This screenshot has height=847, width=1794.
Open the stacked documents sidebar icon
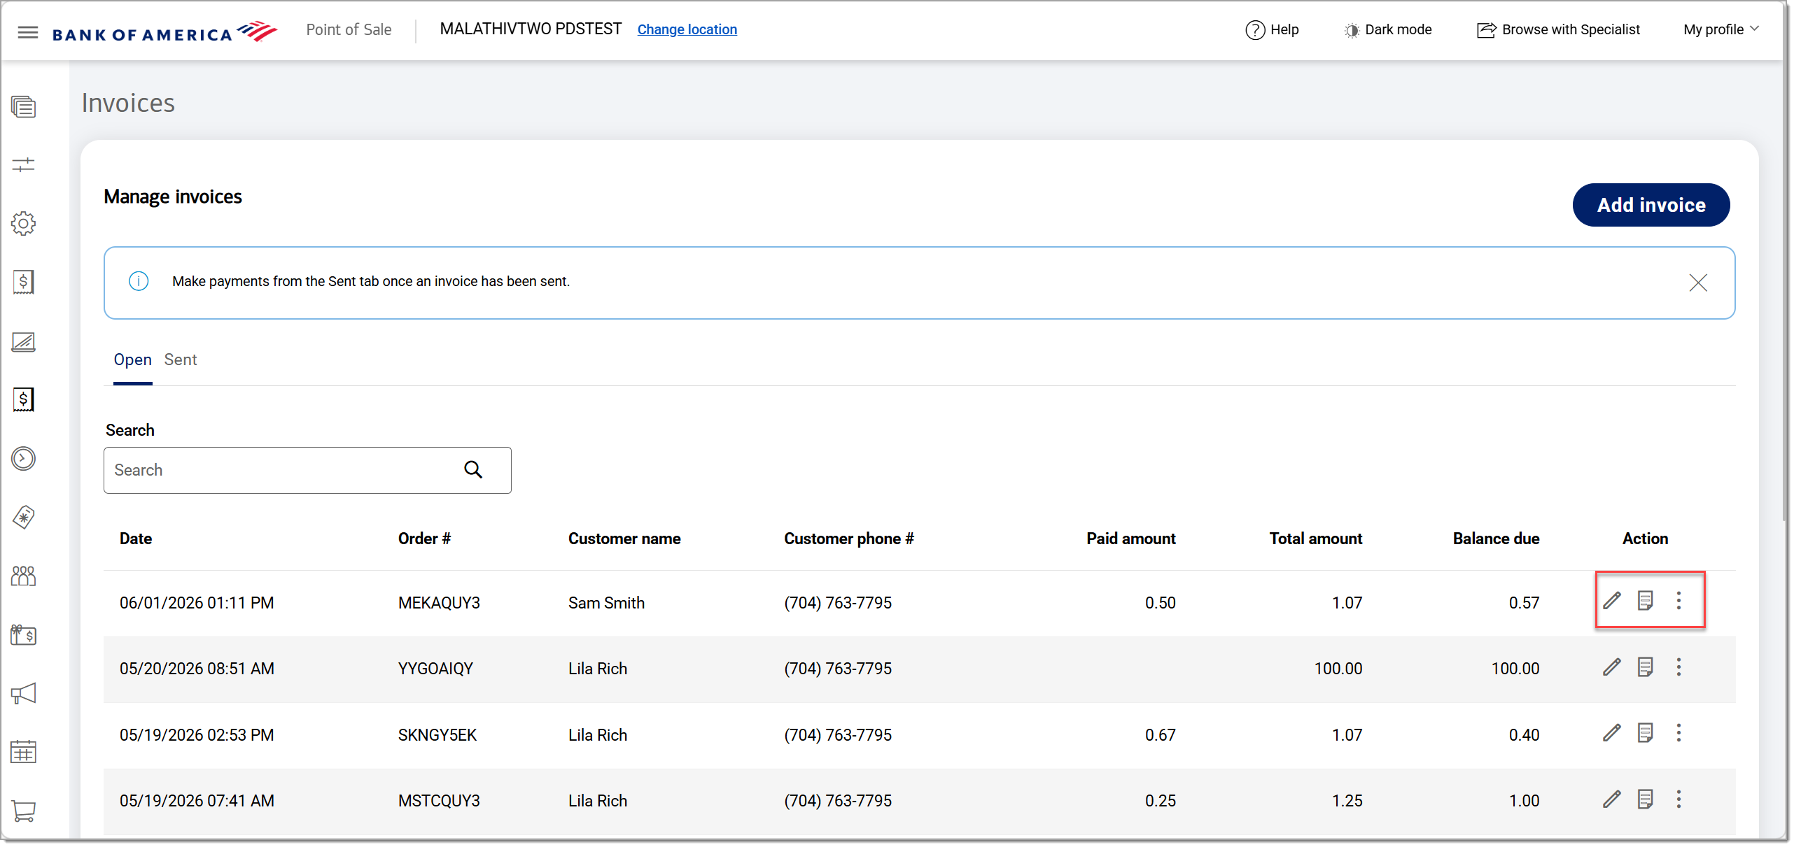(x=24, y=107)
